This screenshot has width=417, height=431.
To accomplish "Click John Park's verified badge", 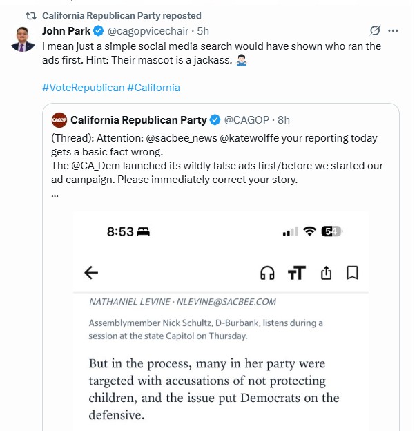I will 99,31.
